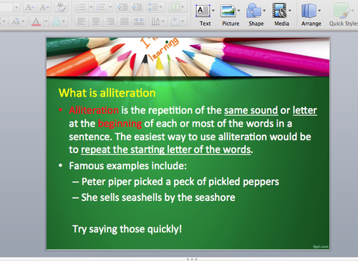Click the red word 'Alliteration'

(94, 110)
